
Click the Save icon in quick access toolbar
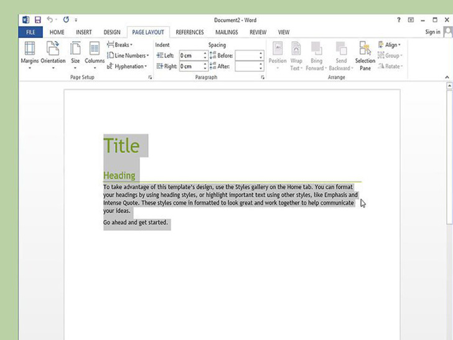pos(38,20)
